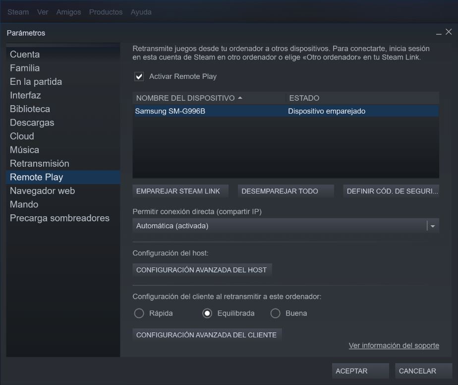Switch to Mando settings section

tap(24, 204)
